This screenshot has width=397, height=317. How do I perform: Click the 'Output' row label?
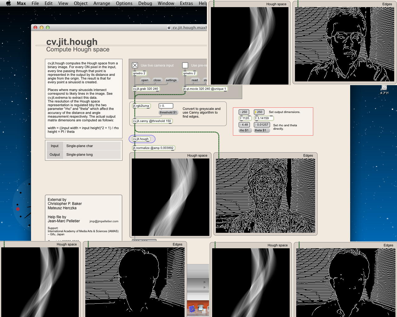click(x=55, y=154)
